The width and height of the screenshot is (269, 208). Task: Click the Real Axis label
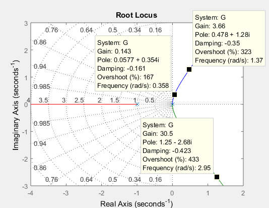point(137,203)
